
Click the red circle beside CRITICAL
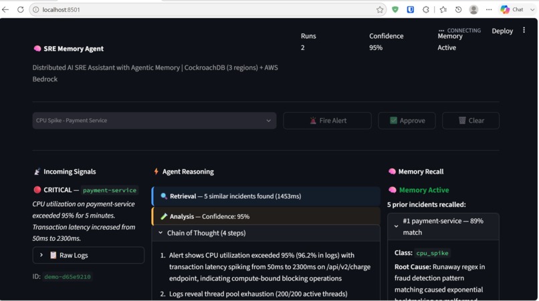[37, 190]
